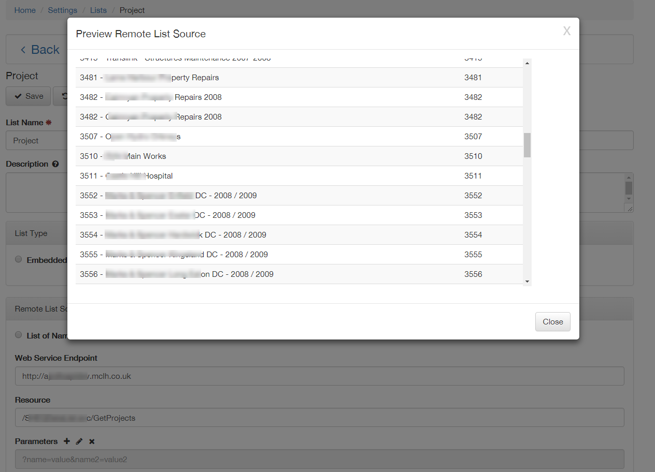Open Settings from the breadcrumb
Screen dimensions: 655x472
pyautogui.click(x=63, y=10)
